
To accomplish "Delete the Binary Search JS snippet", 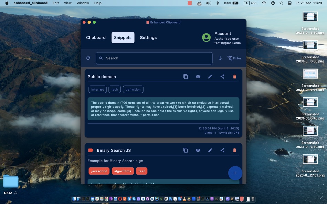I will [x=235, y=150].
